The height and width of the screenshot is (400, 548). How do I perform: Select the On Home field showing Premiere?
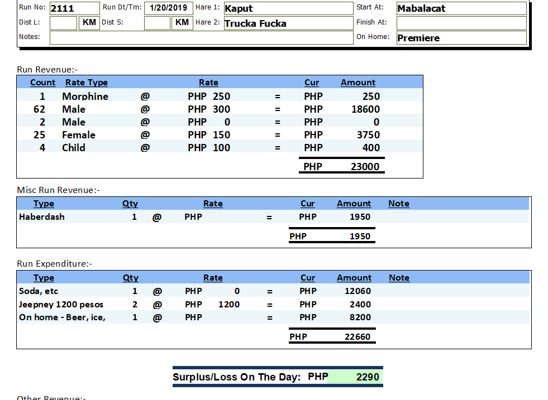pos(461,38)
